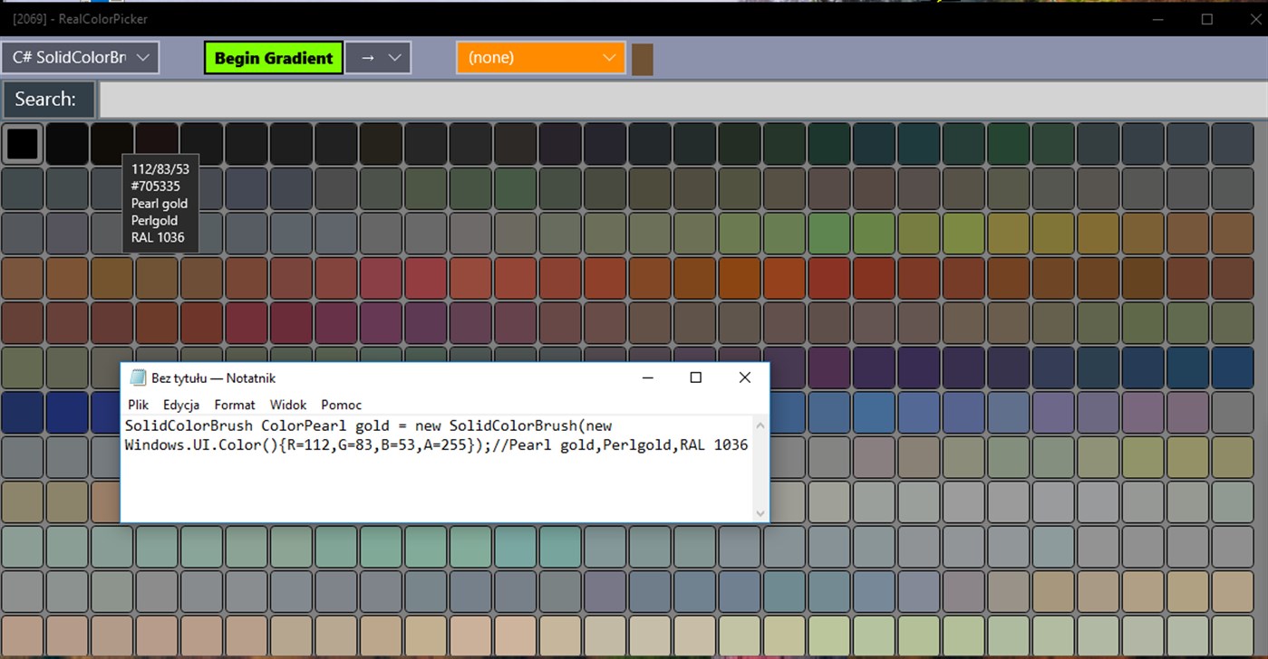This screenshot has height=659, width=1268.
Task: Open the Plik menu in Notatnik
Action: (x=138, y=405)
